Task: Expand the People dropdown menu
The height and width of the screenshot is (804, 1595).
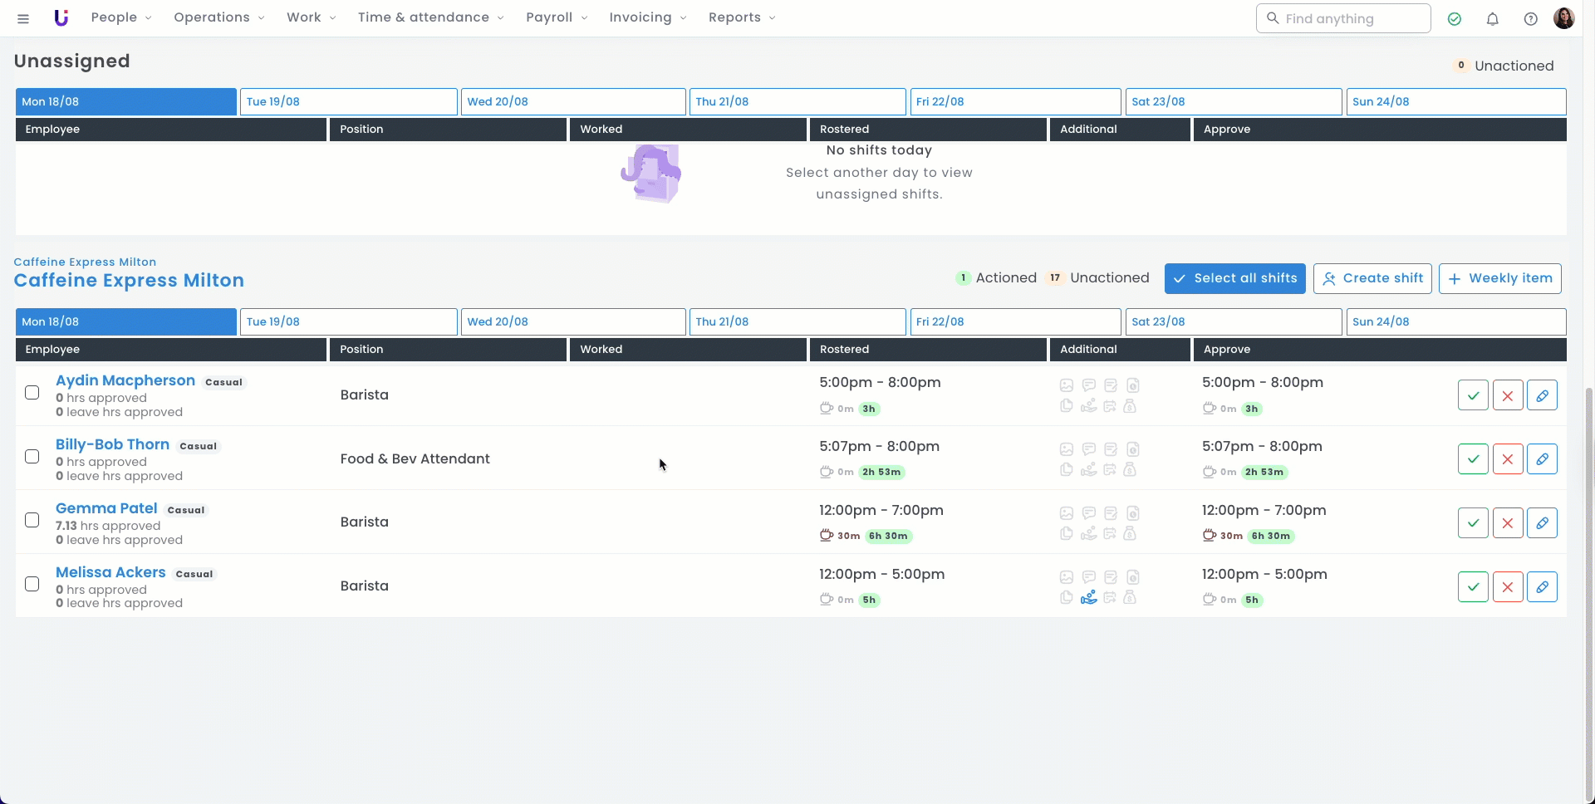Action: pos(120,17)
